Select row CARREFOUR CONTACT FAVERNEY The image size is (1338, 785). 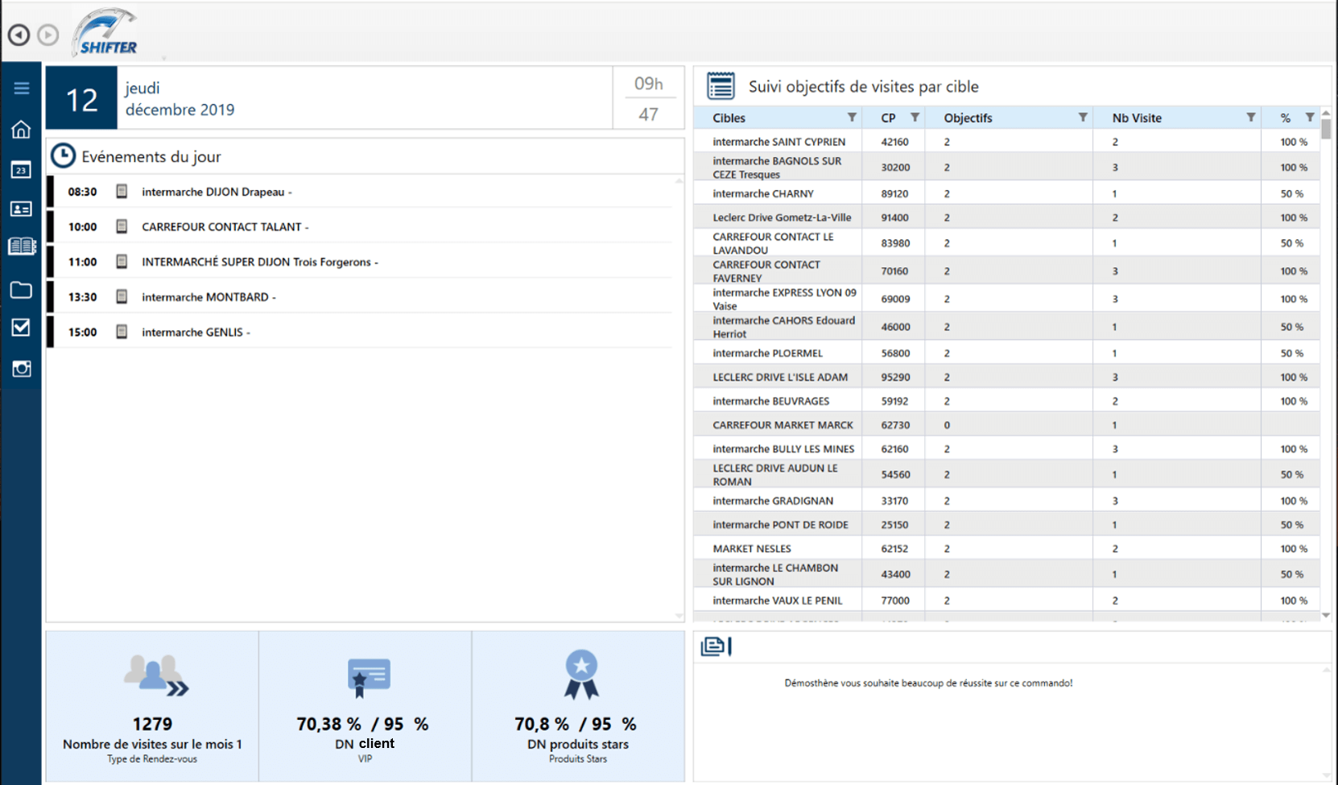1006,271
